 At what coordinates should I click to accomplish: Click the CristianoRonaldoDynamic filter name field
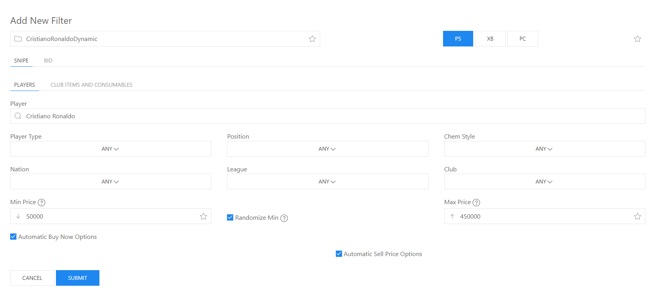pyautogui.click(x=165, y=39)
